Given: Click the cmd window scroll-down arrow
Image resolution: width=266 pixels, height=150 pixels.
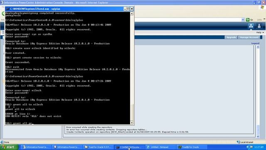Looking at the screenshot, I should (x=132, y=122).
